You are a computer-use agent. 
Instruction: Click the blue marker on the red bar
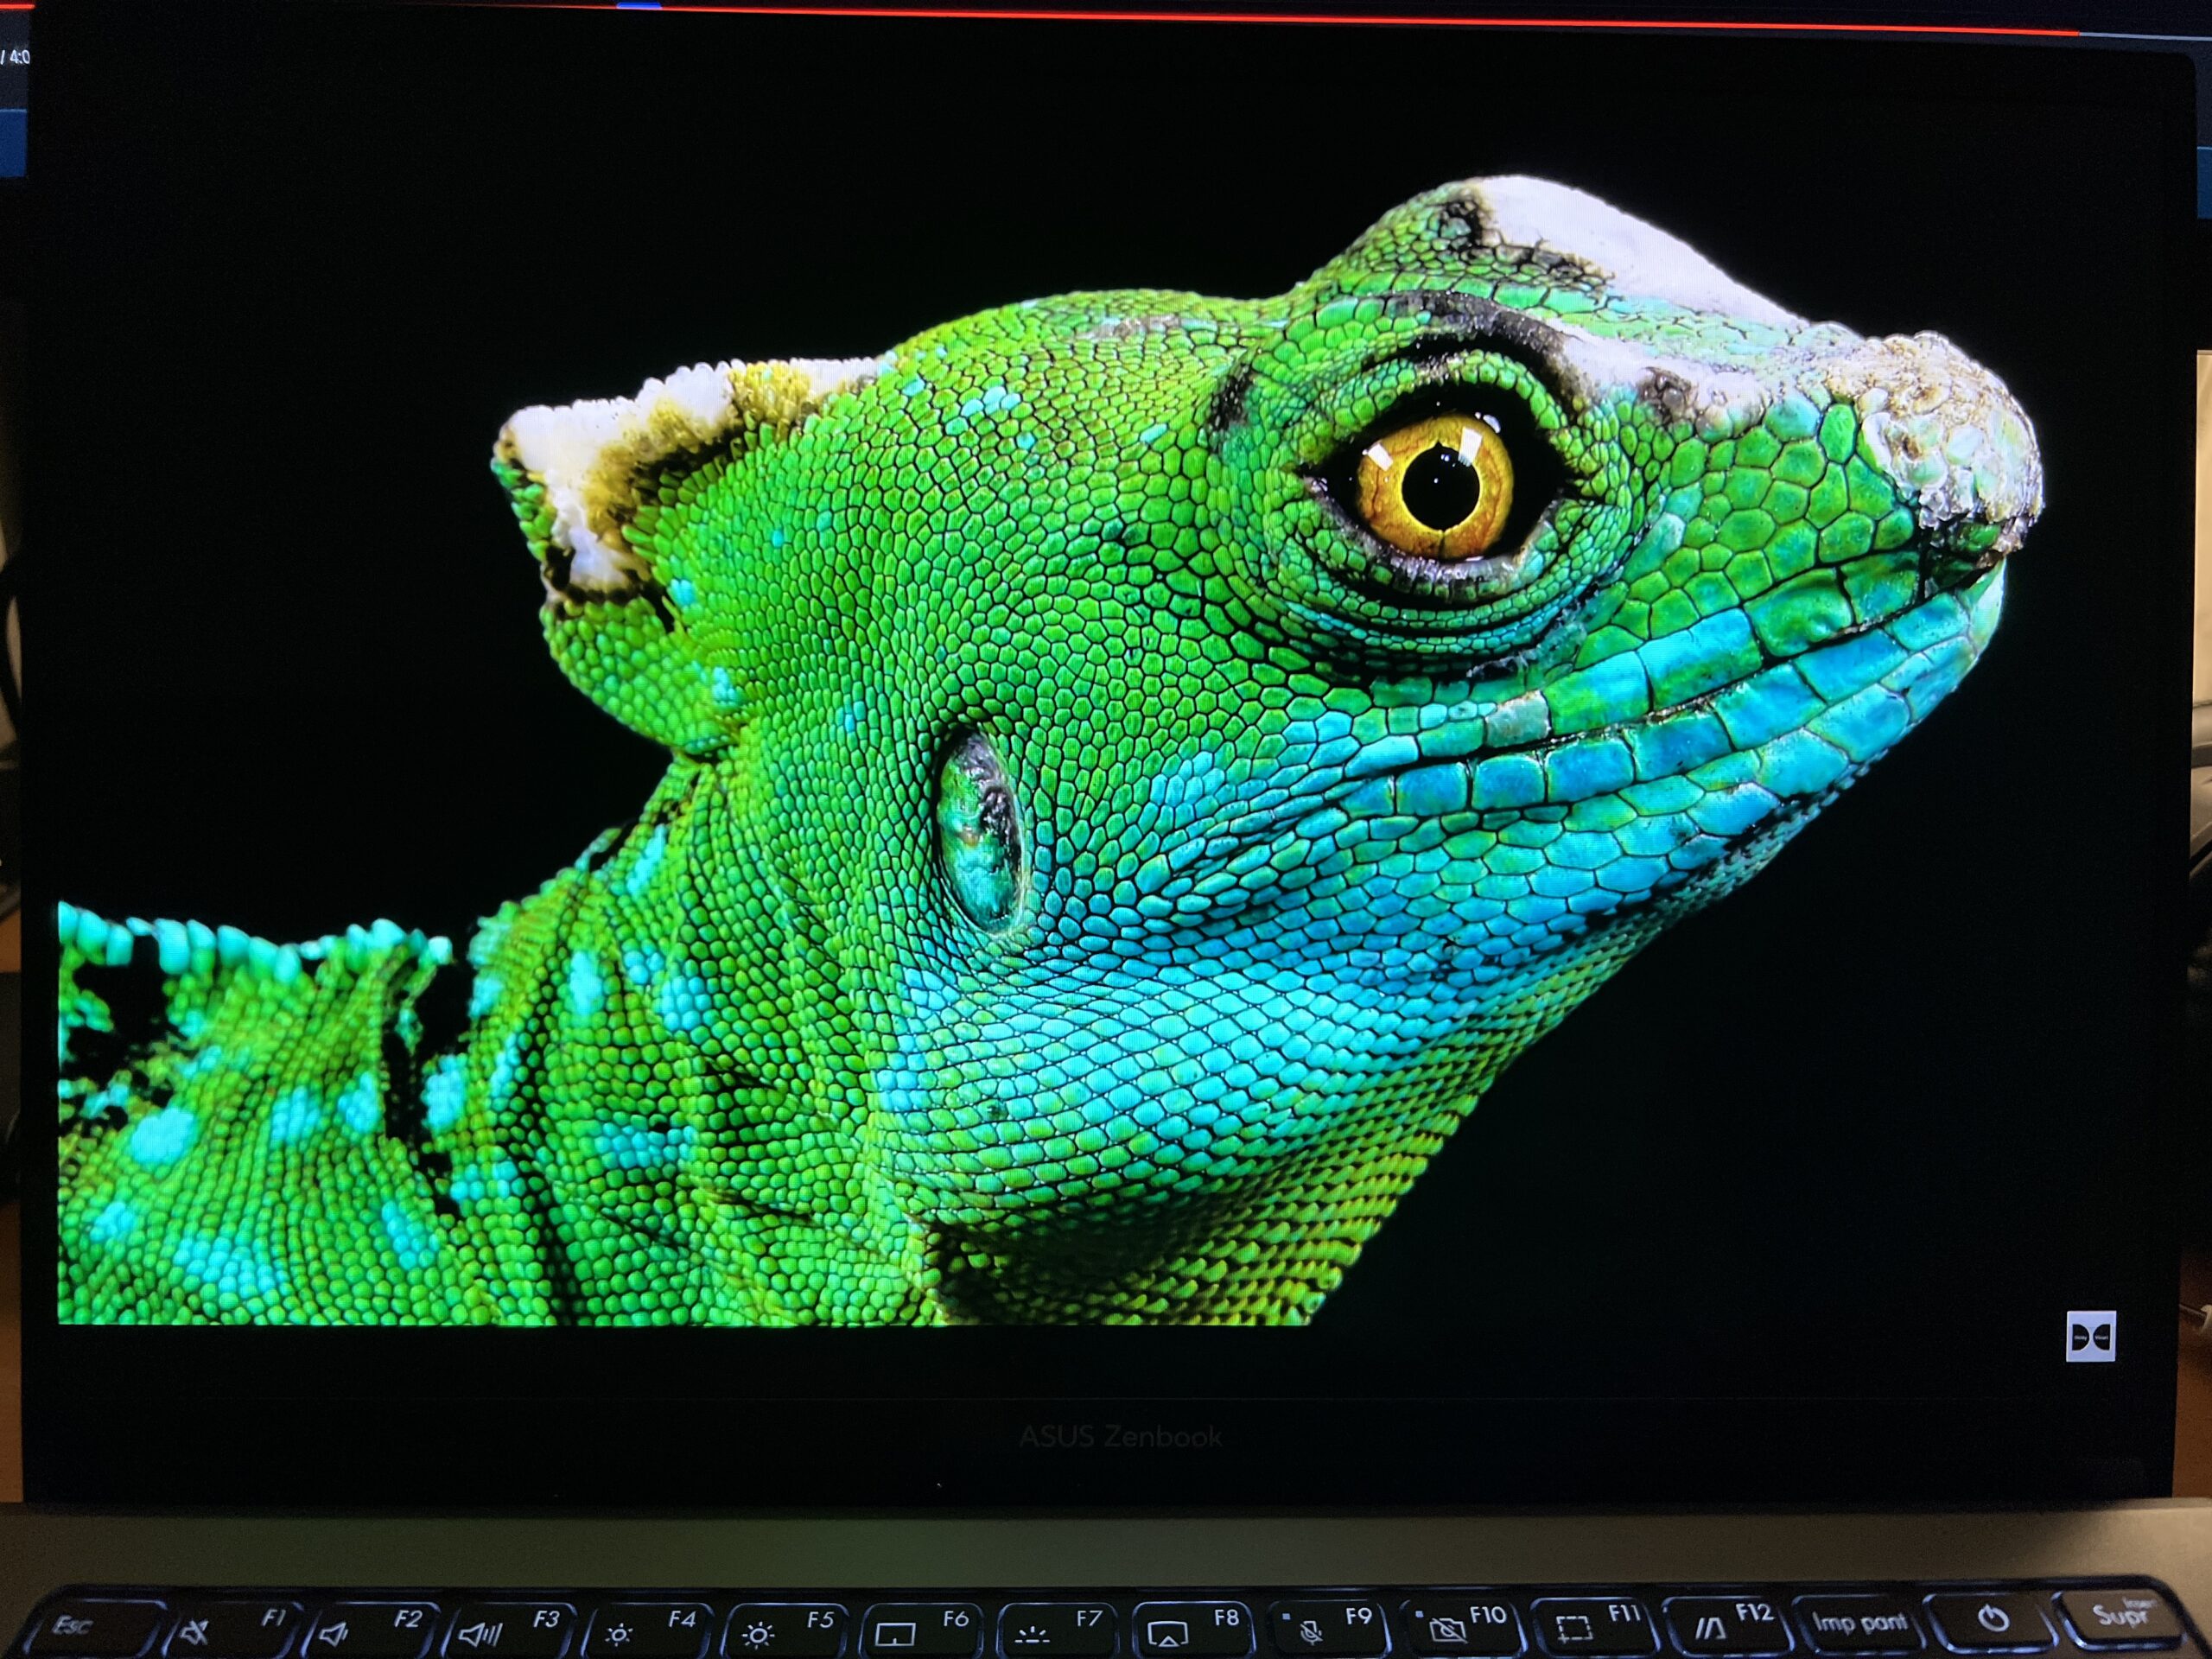click(x=639, y=5)
